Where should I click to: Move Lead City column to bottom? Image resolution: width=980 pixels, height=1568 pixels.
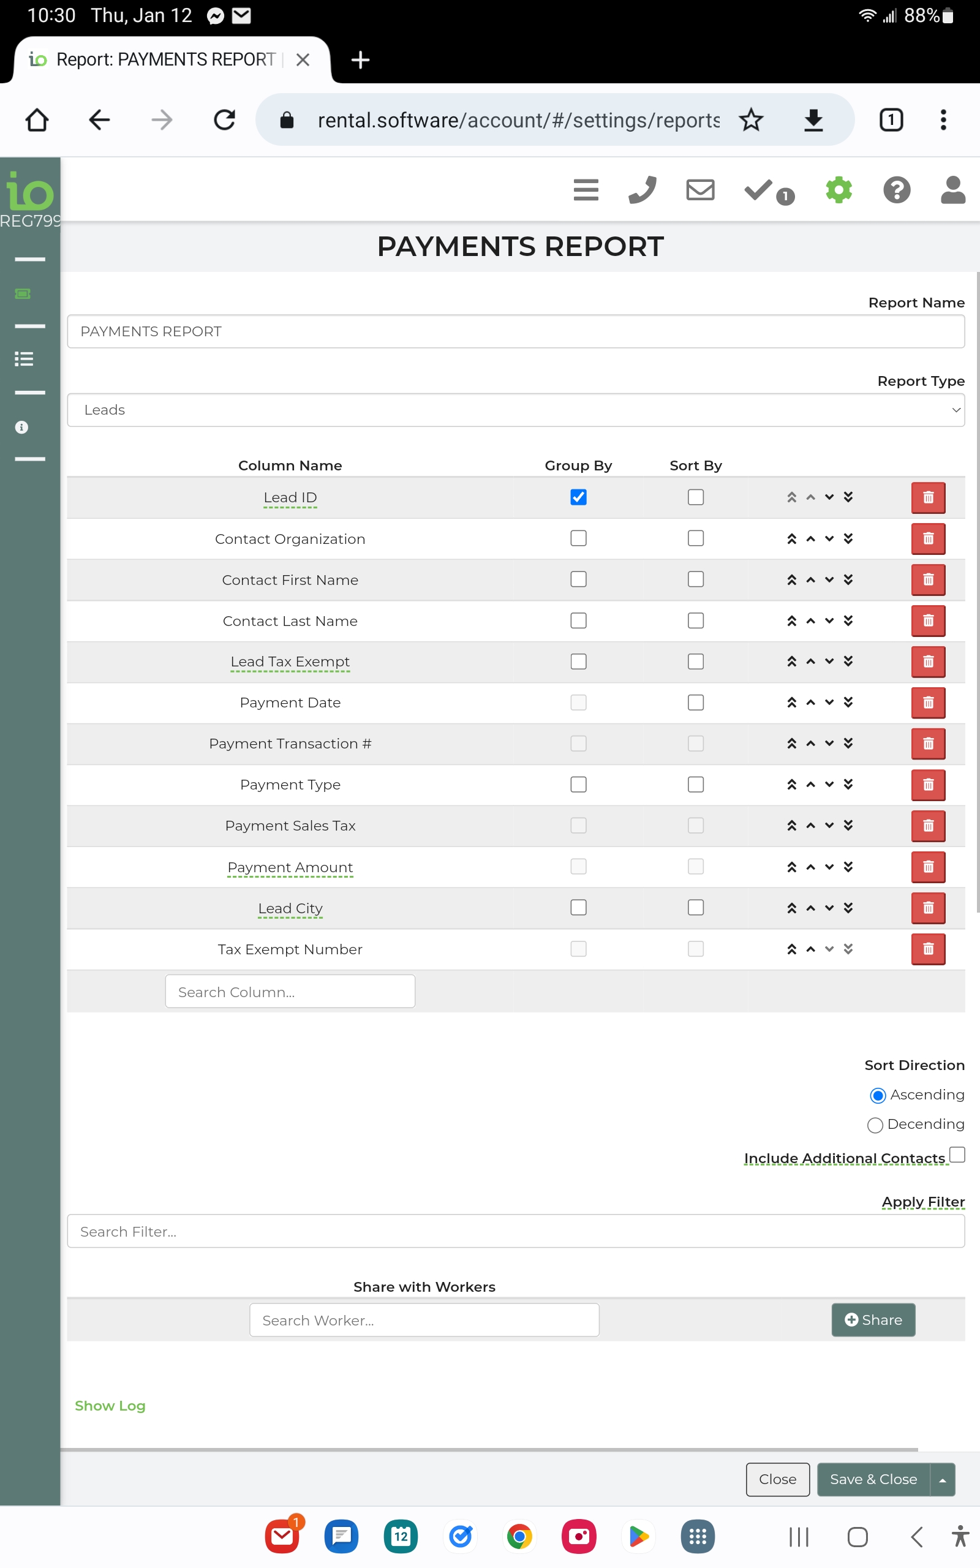tap(848, 908)
